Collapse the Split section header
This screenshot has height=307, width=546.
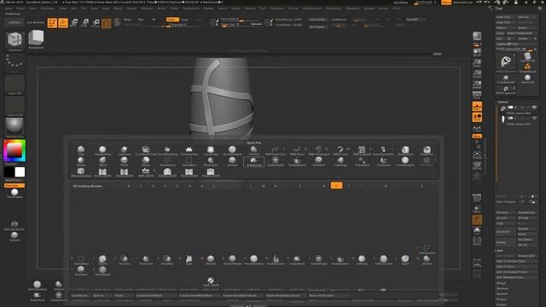click(500, 251)
